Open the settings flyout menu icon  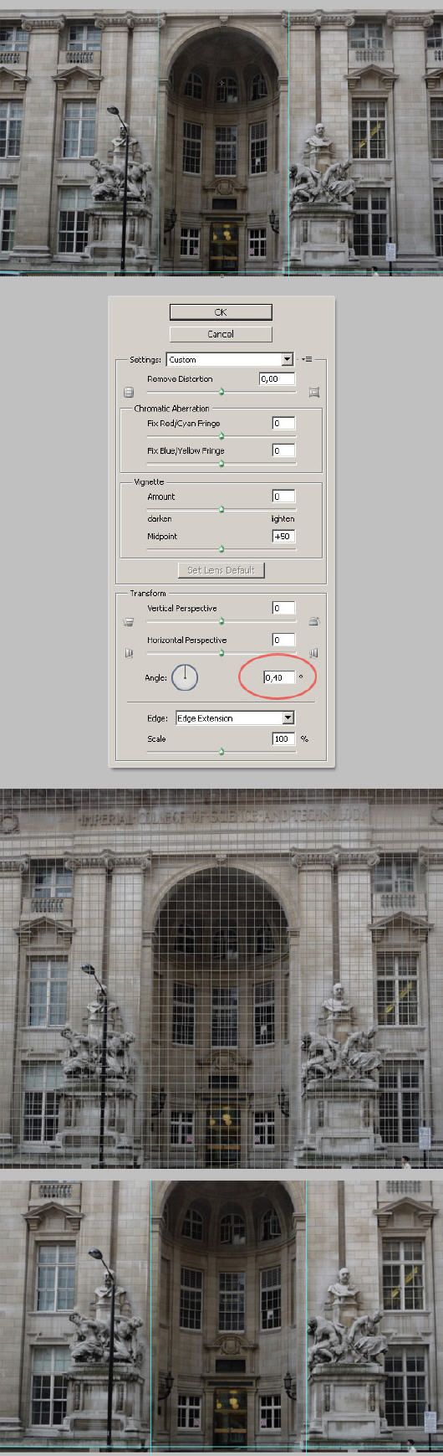[x=308, y=359]
